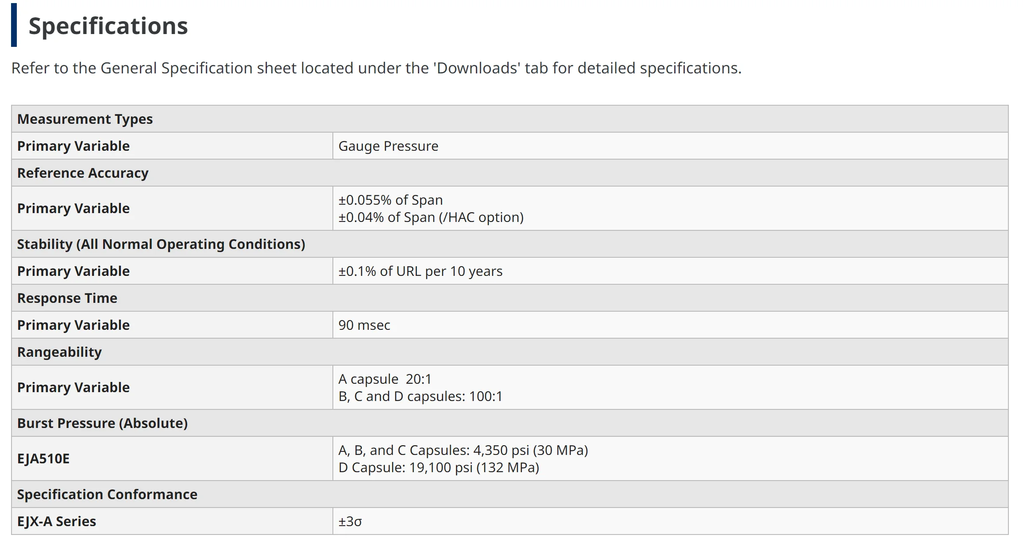Click the Specifications section heading

[108, 26]
